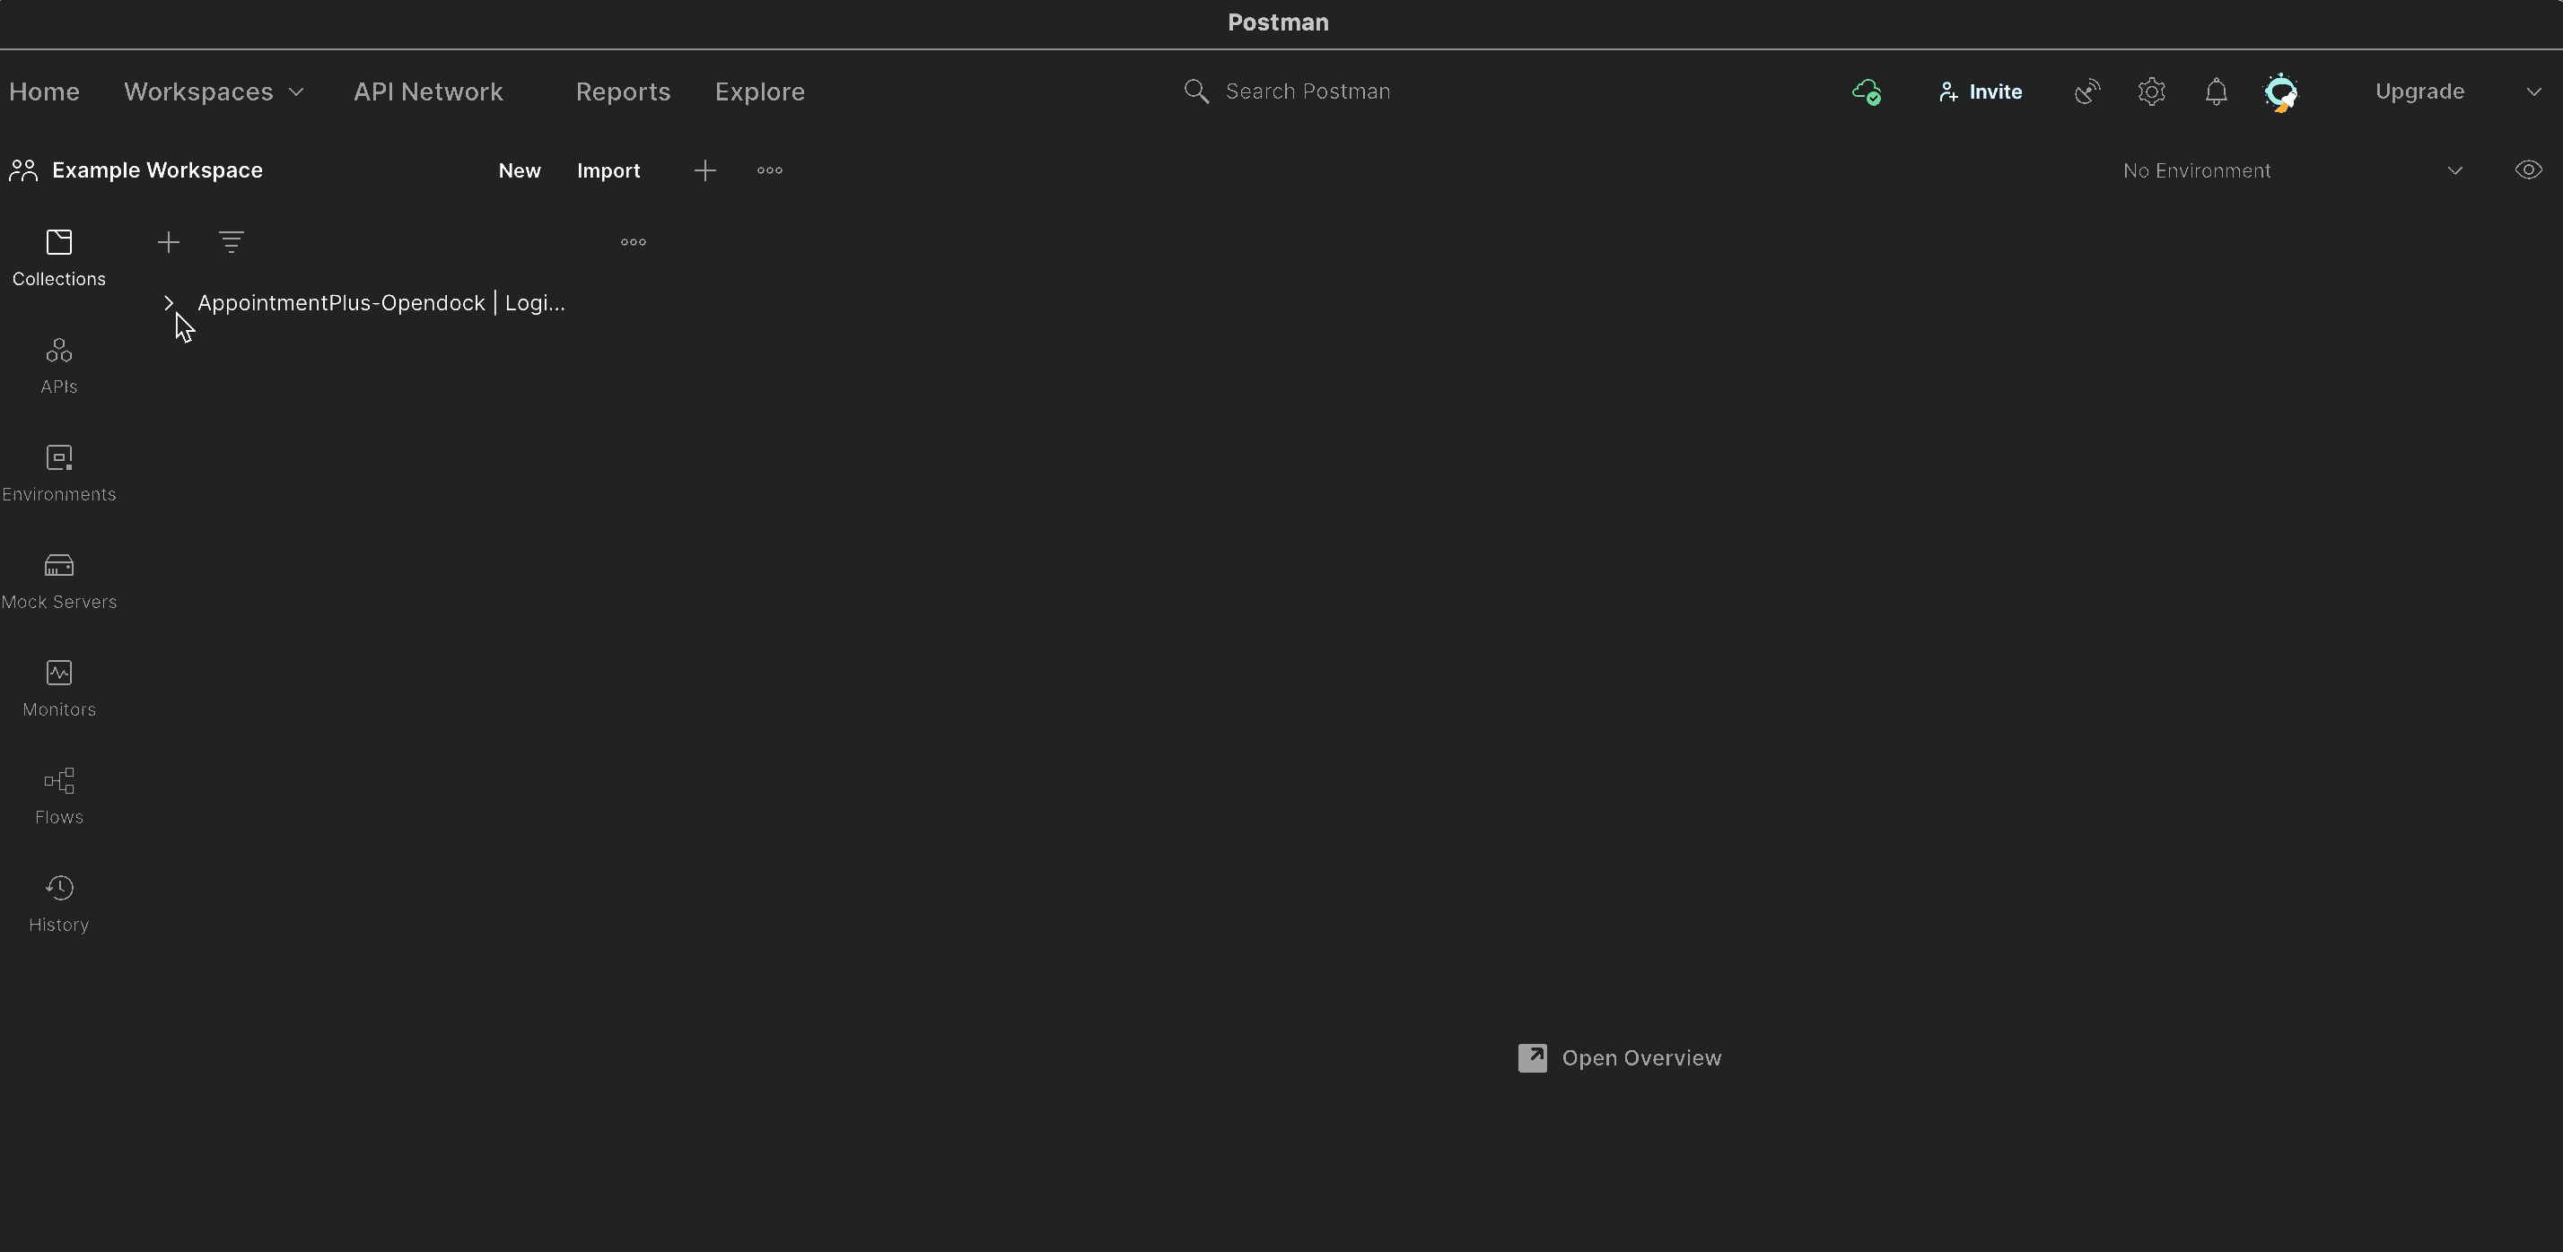Open the APIs sidebar panel
Screen dimensions: 2563x1252
(x=58, y=366)
